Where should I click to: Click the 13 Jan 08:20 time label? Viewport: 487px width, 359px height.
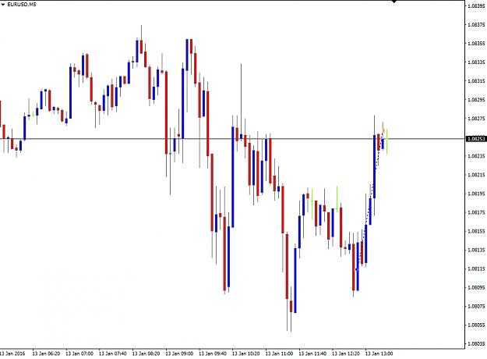146,354
